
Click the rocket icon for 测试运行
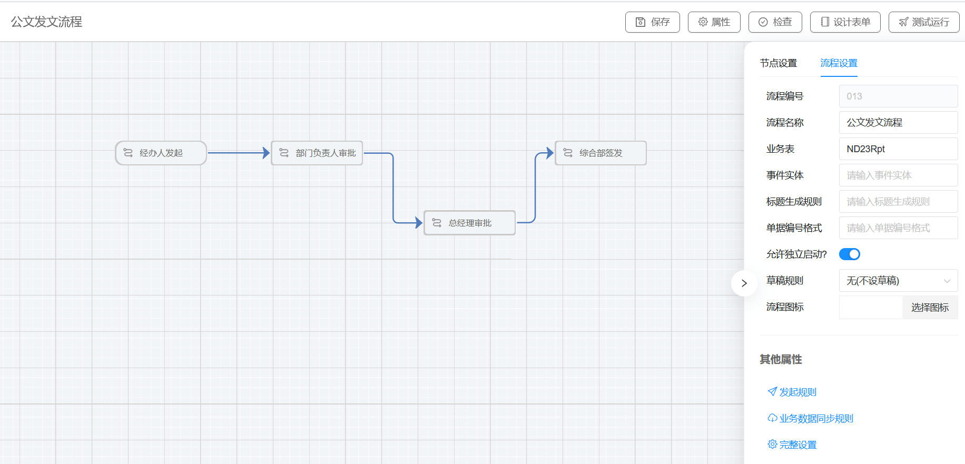[903, 22]
